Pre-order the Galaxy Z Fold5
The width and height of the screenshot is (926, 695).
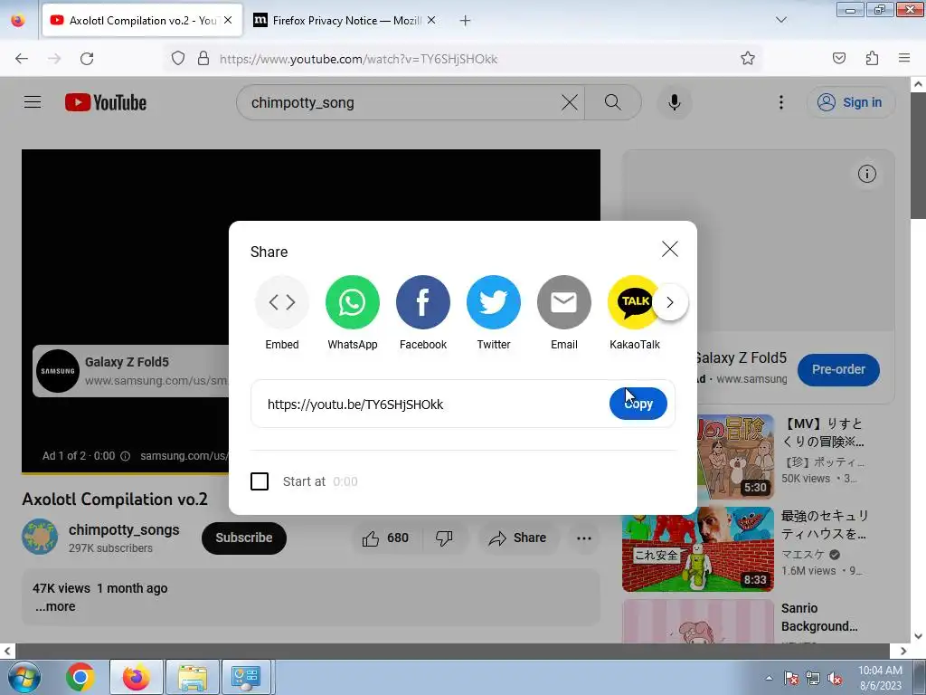838,369
